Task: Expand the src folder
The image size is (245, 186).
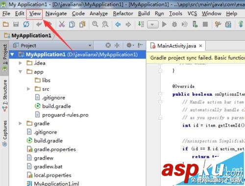Action: (28, 89)
